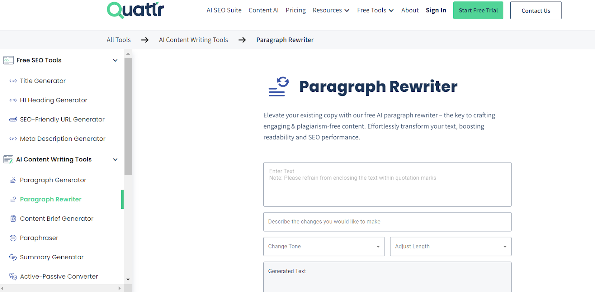Click the sidebar scroll down arrow

[128, 279]
